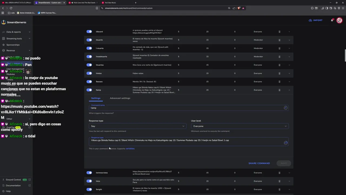Click the Command name input field
This screenshot has height=195, width=346.
tap(187, 108)
